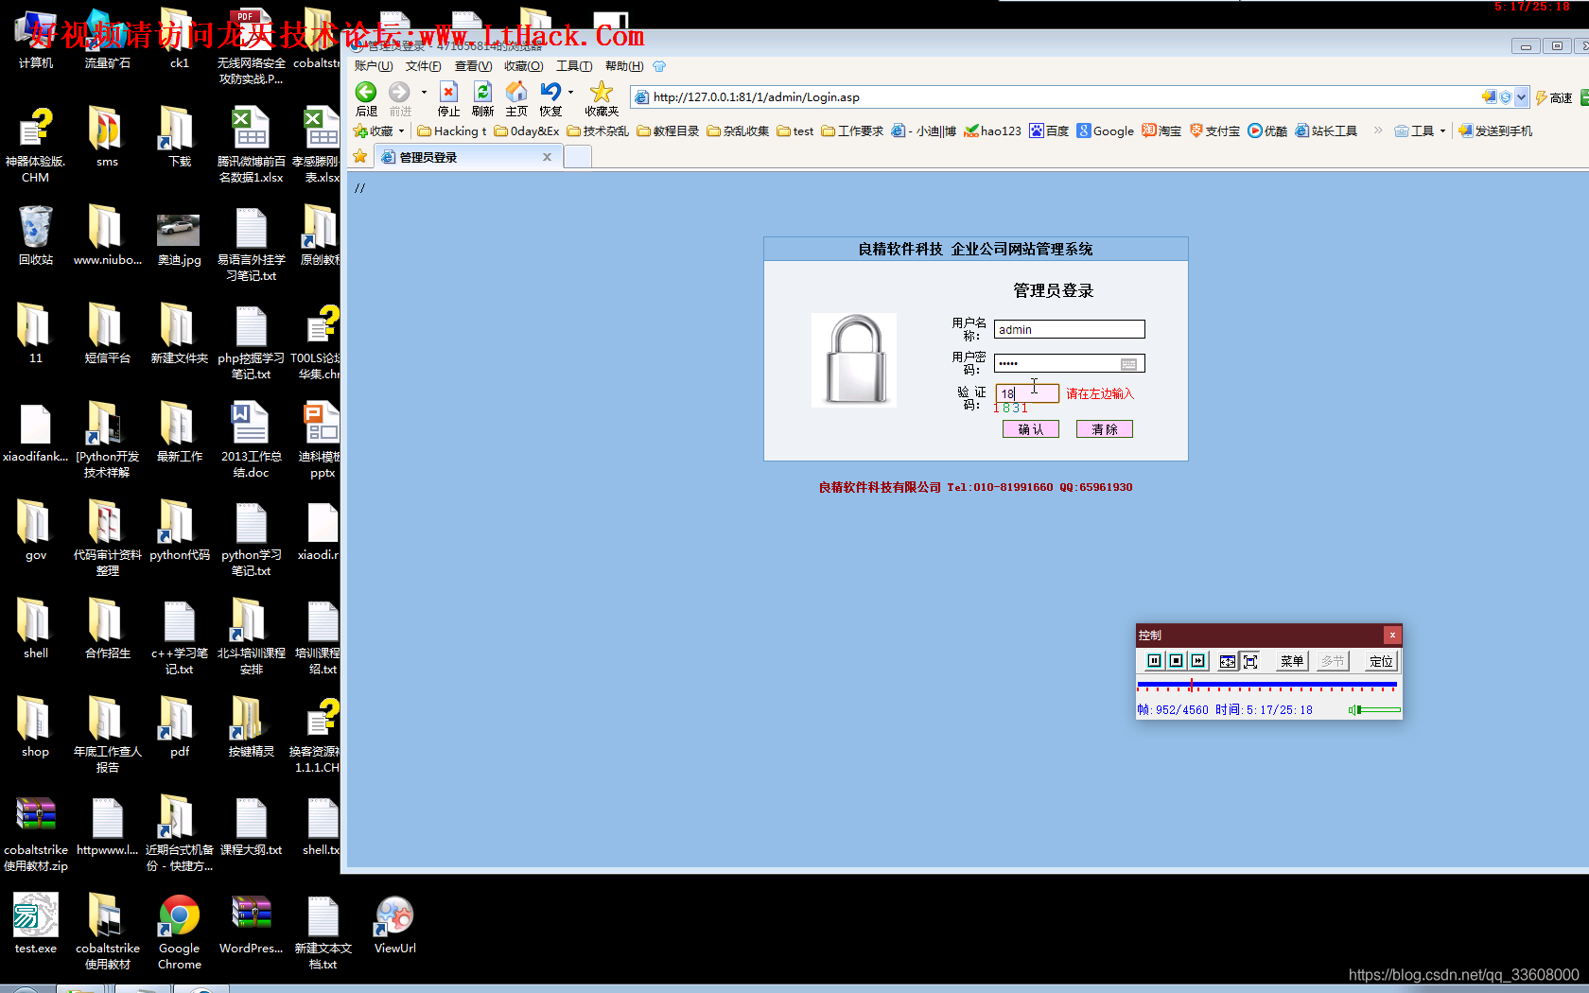Screen dimensions: 1589x993
Task: Select the 计算机 desktop icon
Action: pos(36,40)
